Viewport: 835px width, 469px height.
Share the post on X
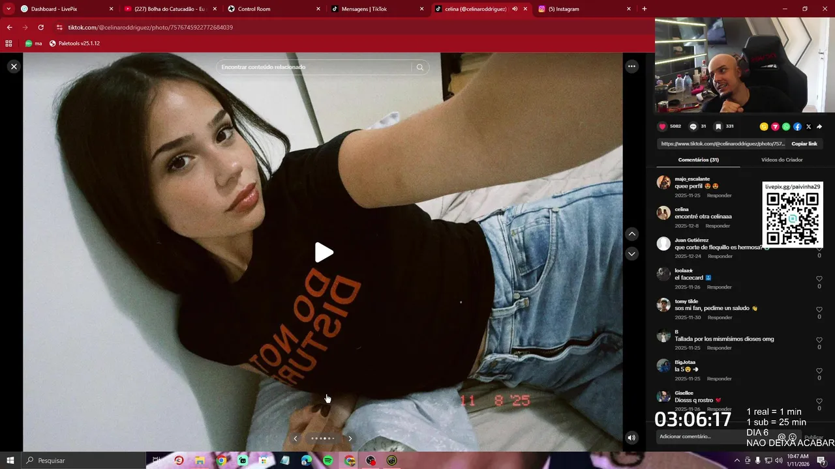click(808, 126)
